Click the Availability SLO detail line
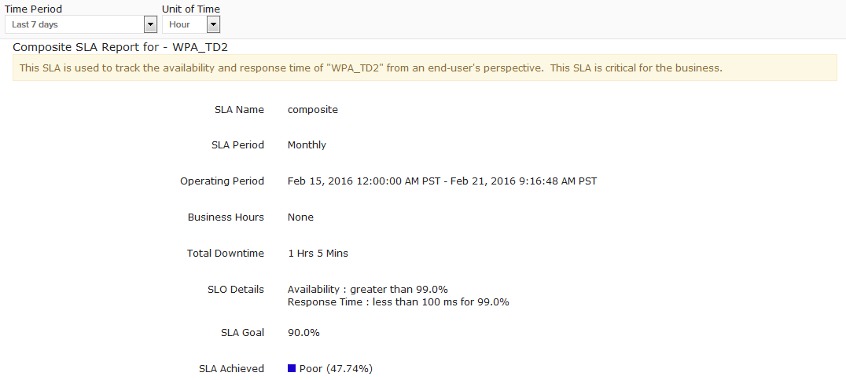This screenshot has height=380, width=846. (368, 290)
